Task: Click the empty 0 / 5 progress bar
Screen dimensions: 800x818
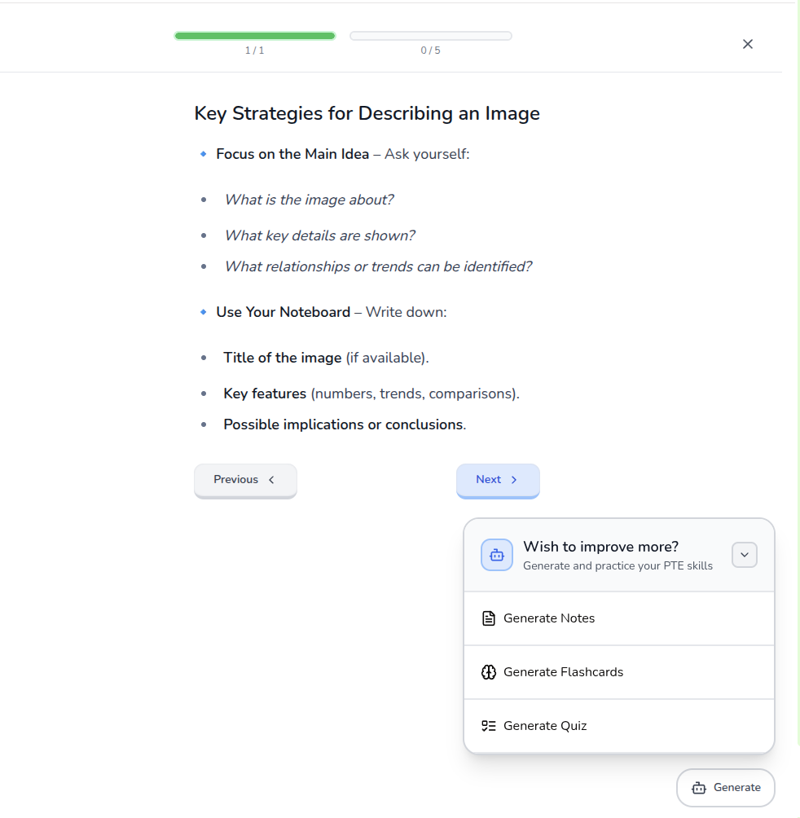Action: 430,36
